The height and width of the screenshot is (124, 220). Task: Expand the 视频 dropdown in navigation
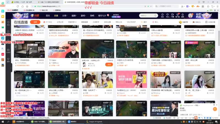[74, 16]
